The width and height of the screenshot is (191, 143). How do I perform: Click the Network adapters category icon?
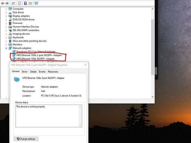pyautogui.click(x=10, y=48)
